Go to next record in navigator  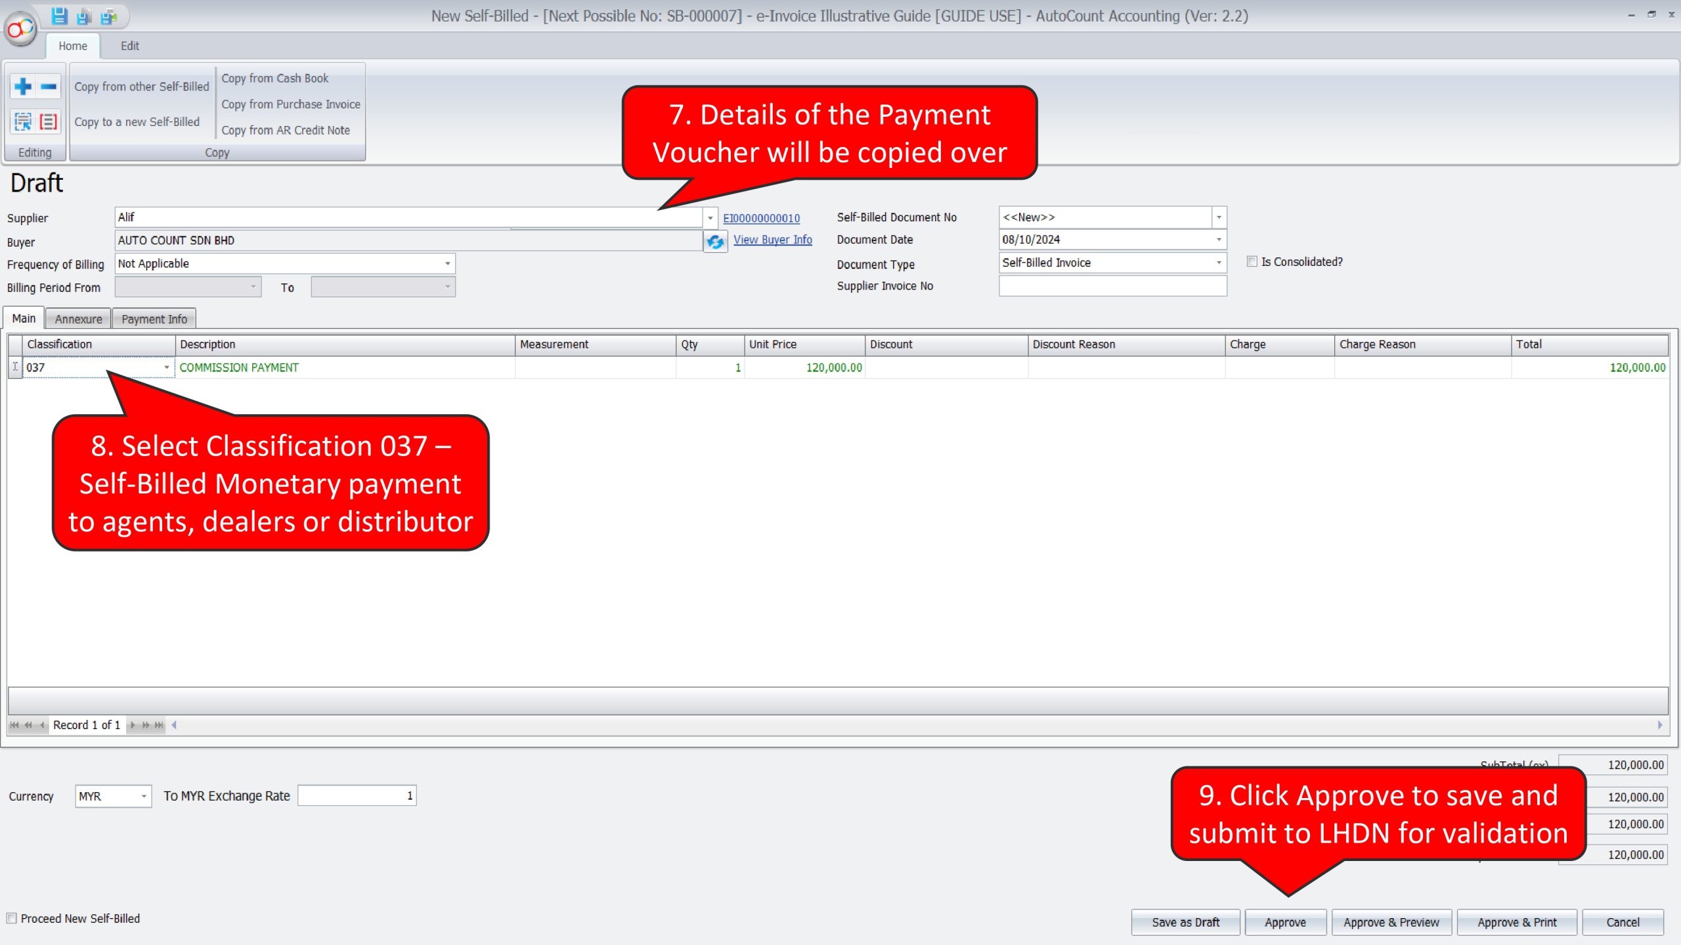(x=133, y=724)
